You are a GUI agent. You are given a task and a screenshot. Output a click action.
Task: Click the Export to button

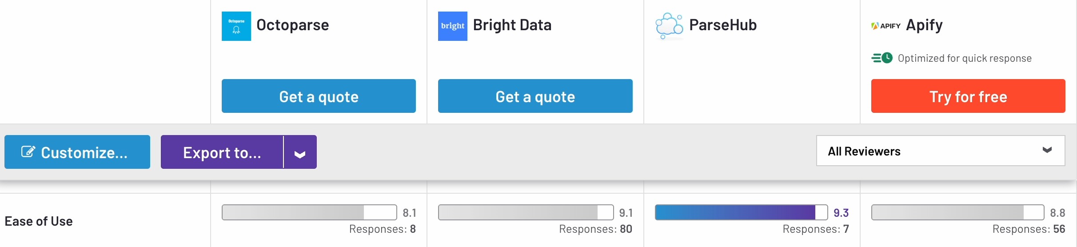point(222,152)
